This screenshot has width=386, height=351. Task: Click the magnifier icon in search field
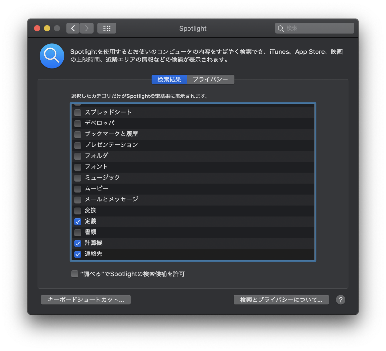tap(281, 28)
